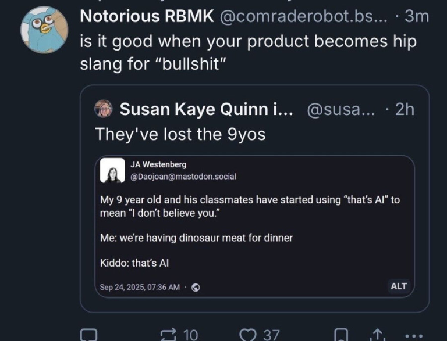Click Susan Kaye Quinn's small avatar
This screenshot has height=341, width=447.
click(104, 109)
